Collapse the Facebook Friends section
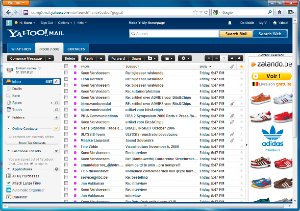This screenshot has height=211, width=300. tap(9, 151)
